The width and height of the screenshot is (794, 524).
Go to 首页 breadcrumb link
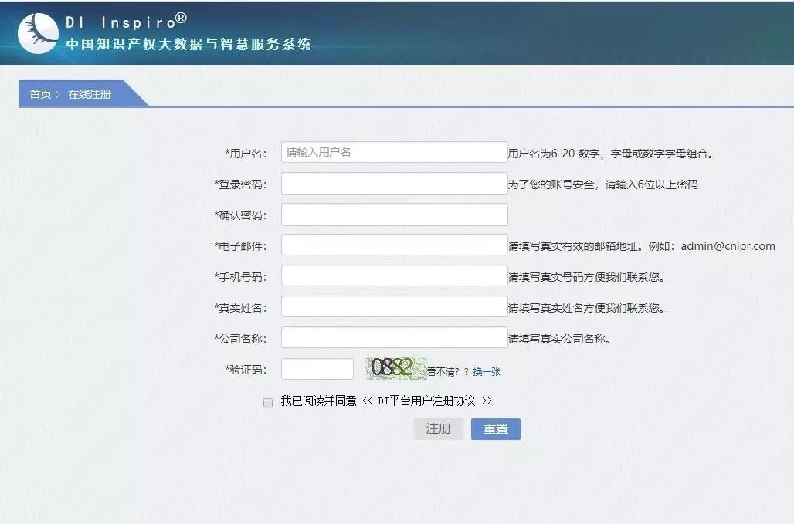tap(40, 94)
